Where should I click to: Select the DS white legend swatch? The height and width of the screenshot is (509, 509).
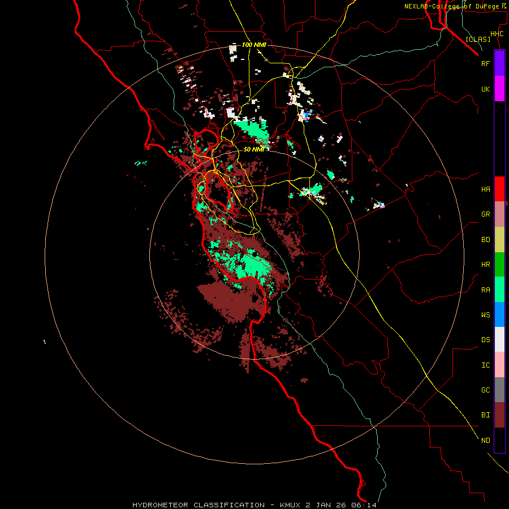[x=499, y=339]
